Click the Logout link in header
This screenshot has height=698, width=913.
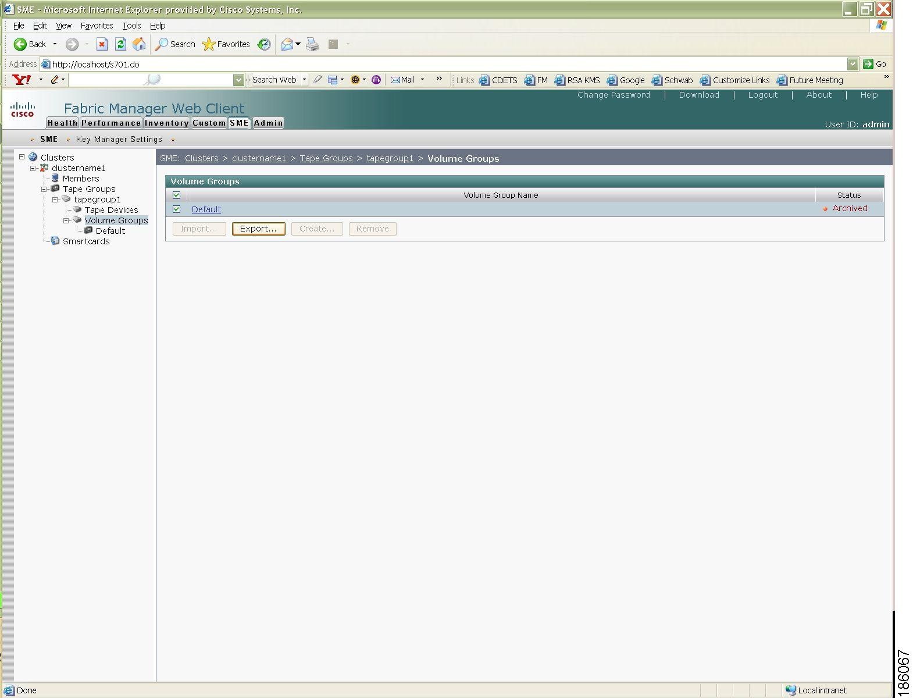[x=762, y=95]
